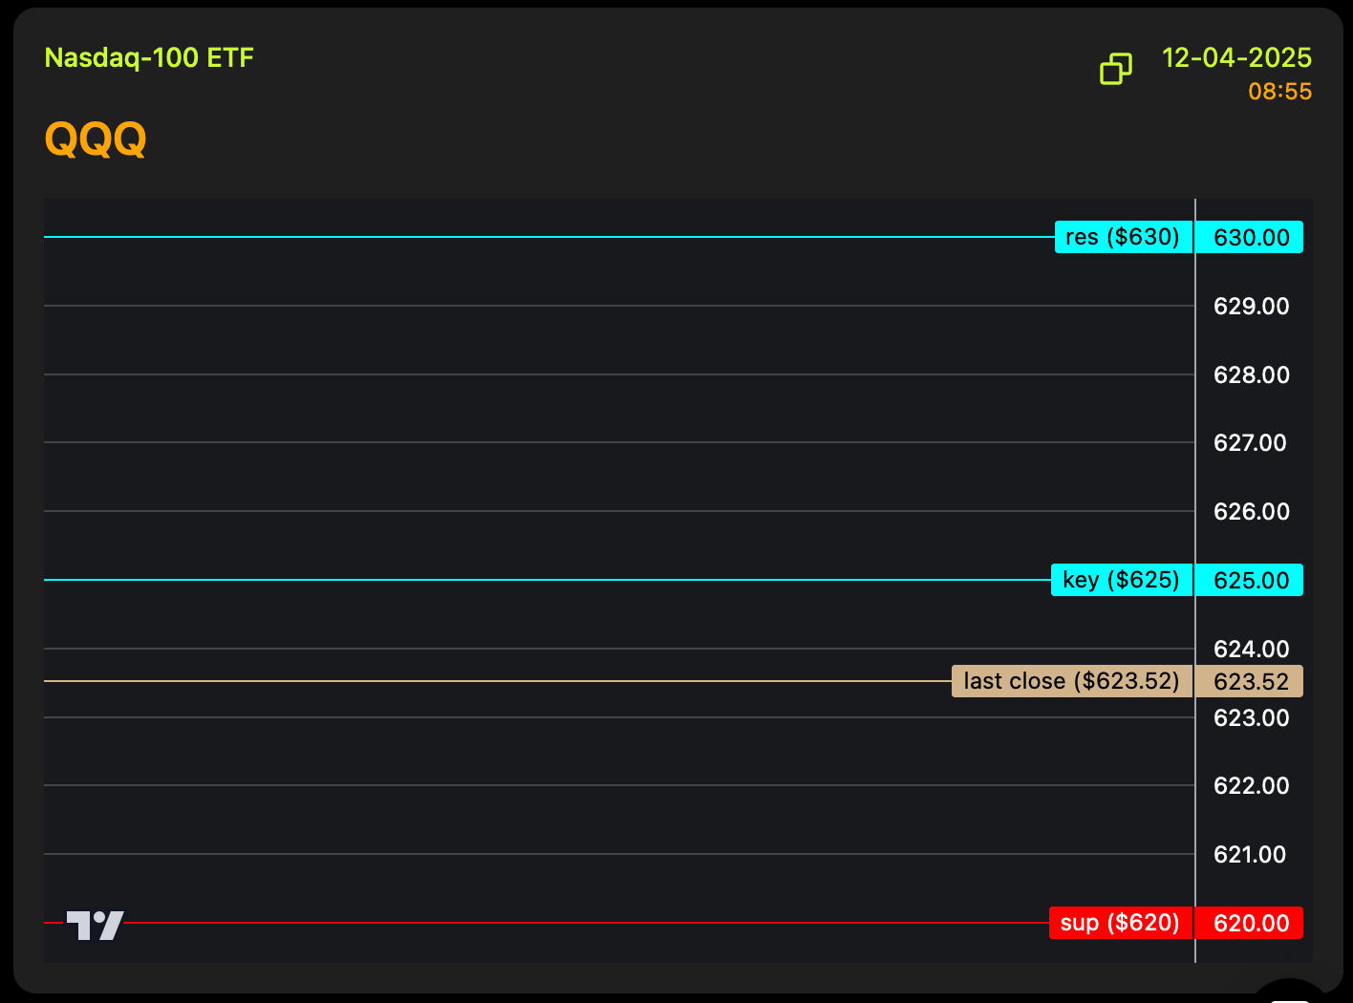Image resolution: width=1353 pixels, height=1003 pixels.
Task: Select the QQQ ticker symbol
Action: point(96,139)
